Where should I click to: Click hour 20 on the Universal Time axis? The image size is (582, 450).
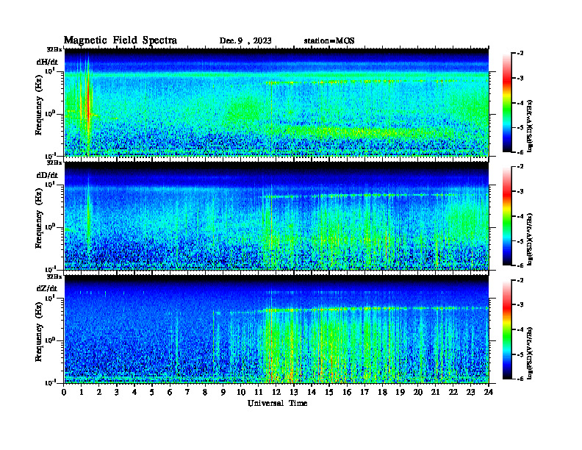(x=418, y=392)
